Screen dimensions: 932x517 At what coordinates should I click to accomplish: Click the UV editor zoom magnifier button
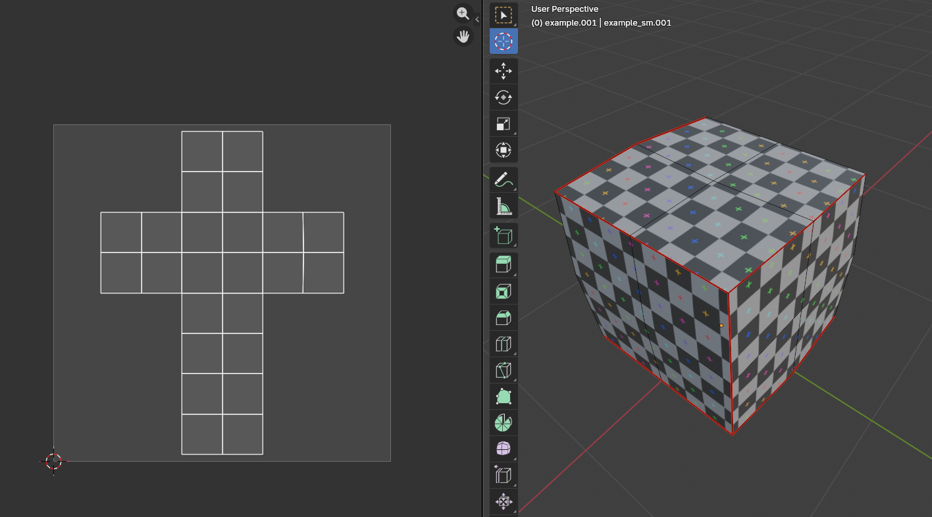tap(463, 13)
